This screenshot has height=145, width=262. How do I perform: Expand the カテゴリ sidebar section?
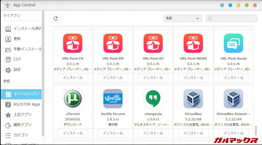[x=20, y=135]
